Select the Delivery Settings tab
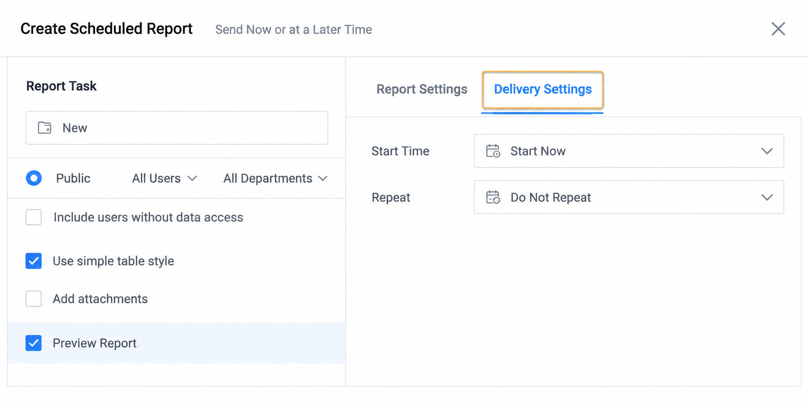808x404 pixels. coord(542,89)
